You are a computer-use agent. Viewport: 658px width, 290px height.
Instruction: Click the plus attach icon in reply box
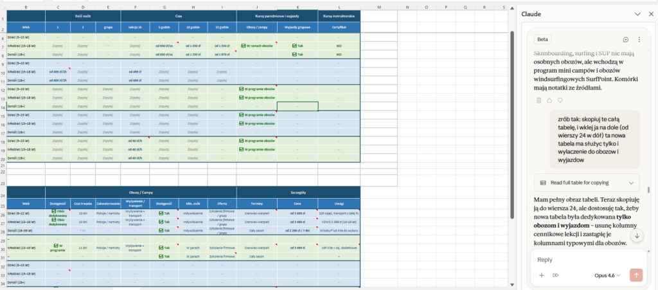click(x=541, y=275)
